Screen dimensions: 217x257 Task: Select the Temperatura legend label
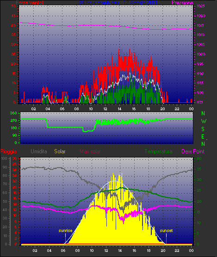[158, 151]
